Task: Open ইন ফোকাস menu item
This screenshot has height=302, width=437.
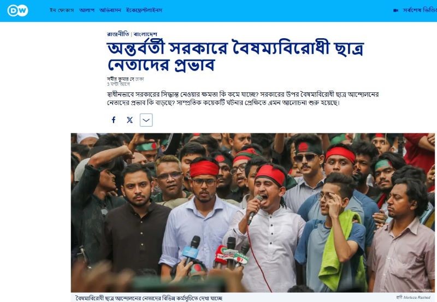Action: (x=62, y=10)
